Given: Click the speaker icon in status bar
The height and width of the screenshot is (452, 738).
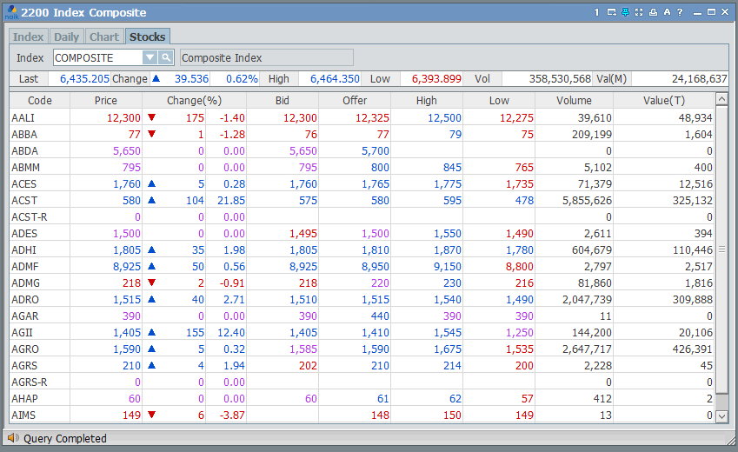Looking at the screenshot, I should pyautogui.click(x=13, y=439).
